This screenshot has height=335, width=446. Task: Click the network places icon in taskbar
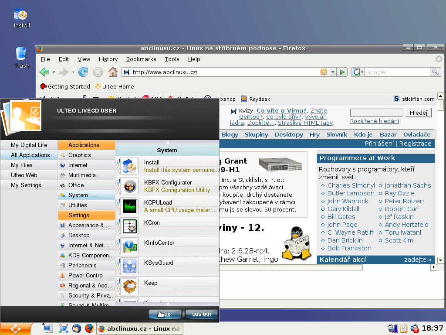pyautogui.click(x=64, y=328)
